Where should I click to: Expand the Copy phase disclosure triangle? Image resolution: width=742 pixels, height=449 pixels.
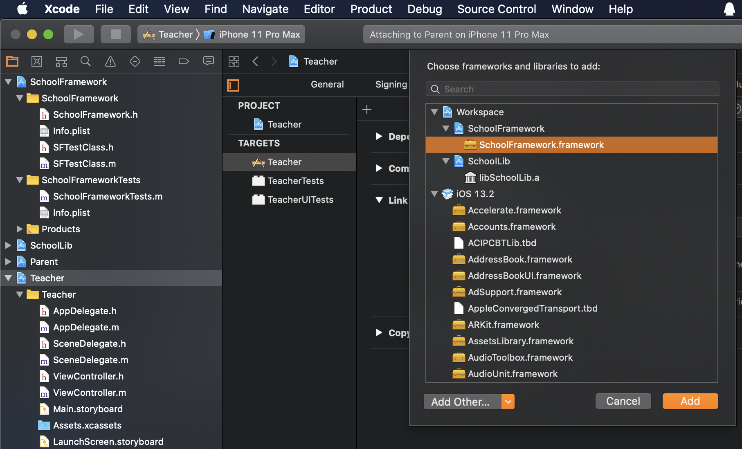[379, 332]
